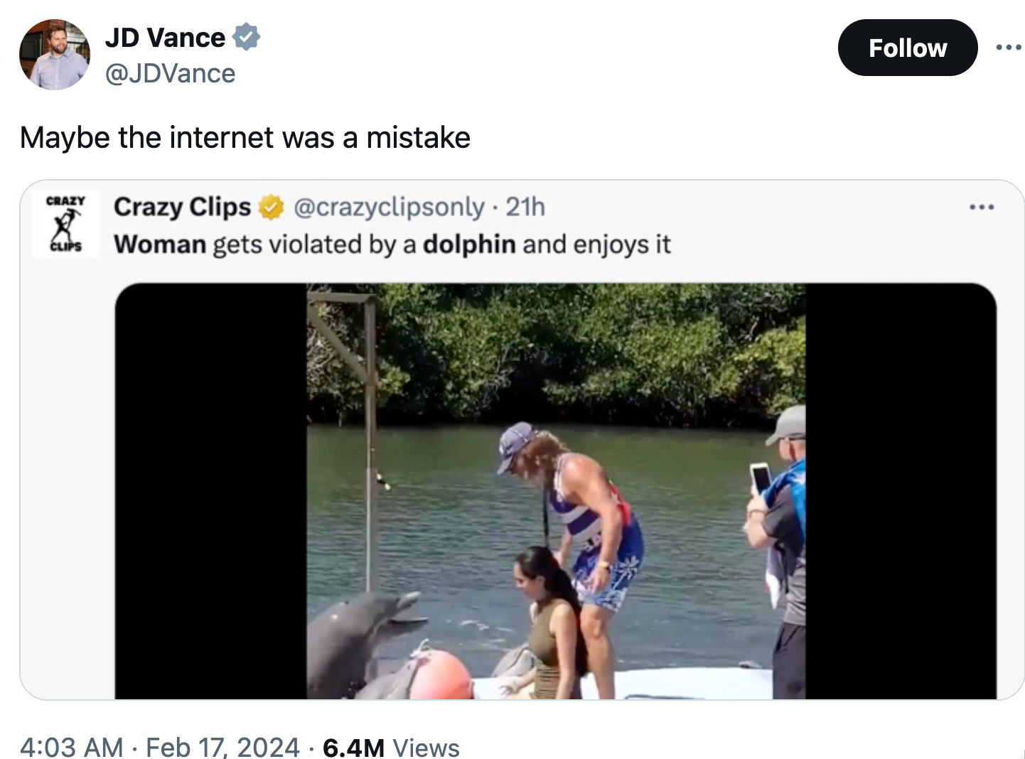Click the gold verified badge on Crazy Clips
The image size is (1025, 759).
tap(271, 208)
